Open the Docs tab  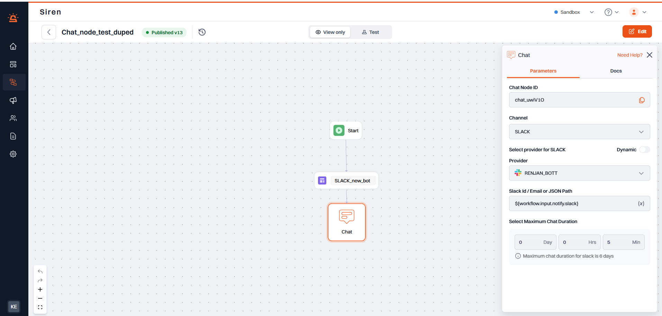[616, 71]
